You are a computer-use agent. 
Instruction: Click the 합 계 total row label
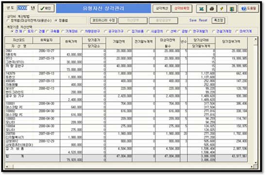[15, 156]
